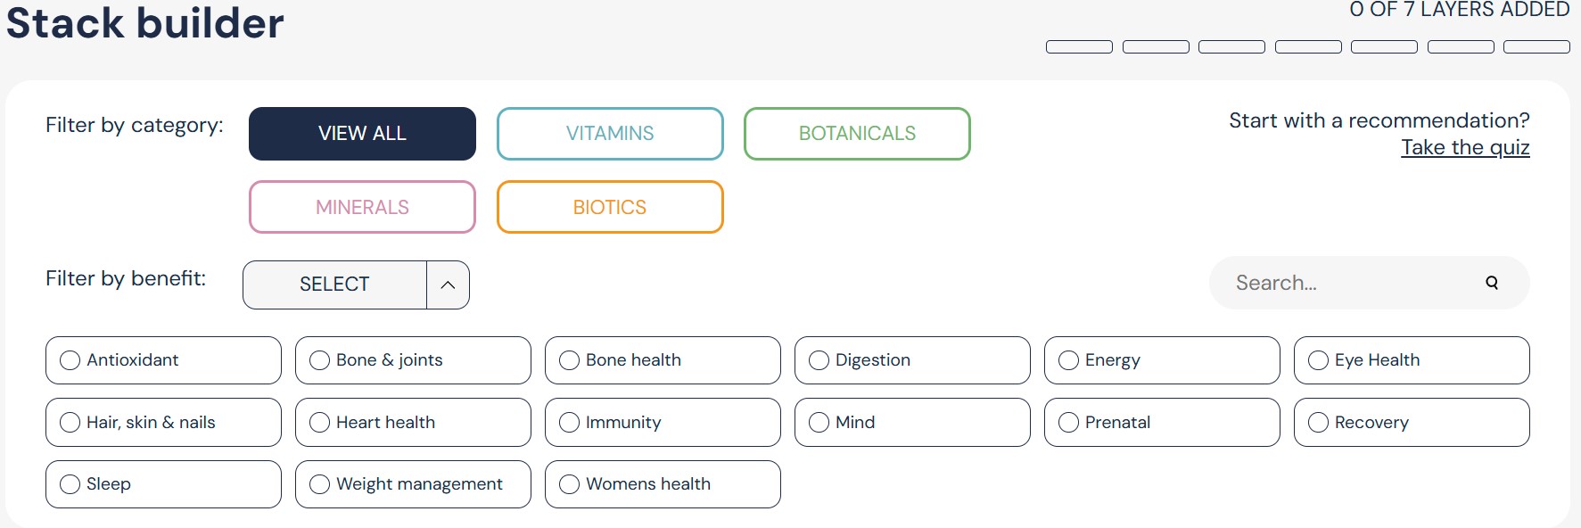Viewport: 1581px width, 528px height.
Task: Choose the Digestion benefit option
Action: click(x=912, y=360)
